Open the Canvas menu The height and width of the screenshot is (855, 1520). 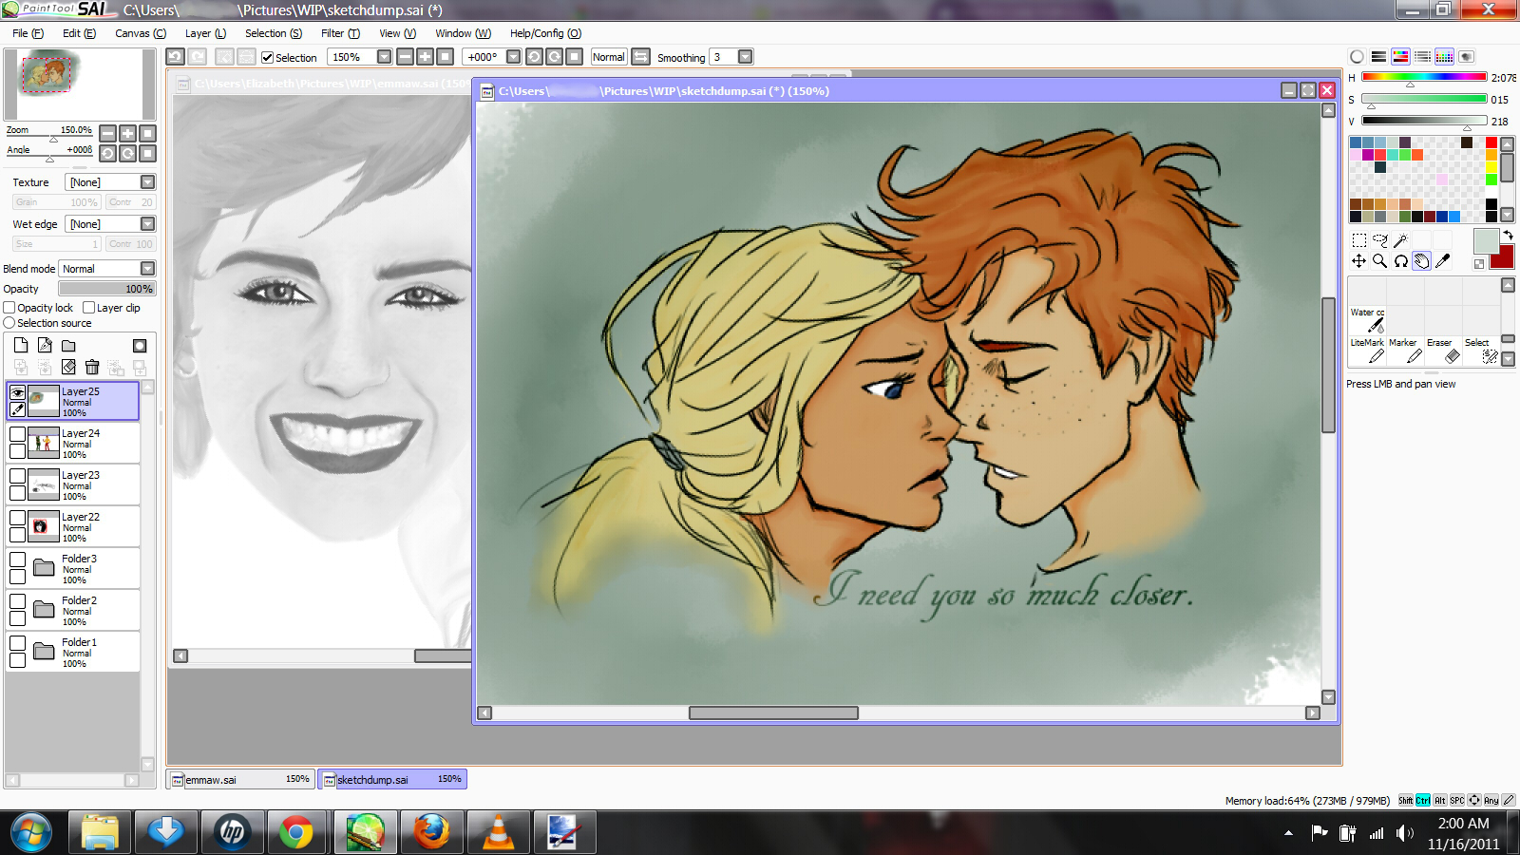pos(141,33)
